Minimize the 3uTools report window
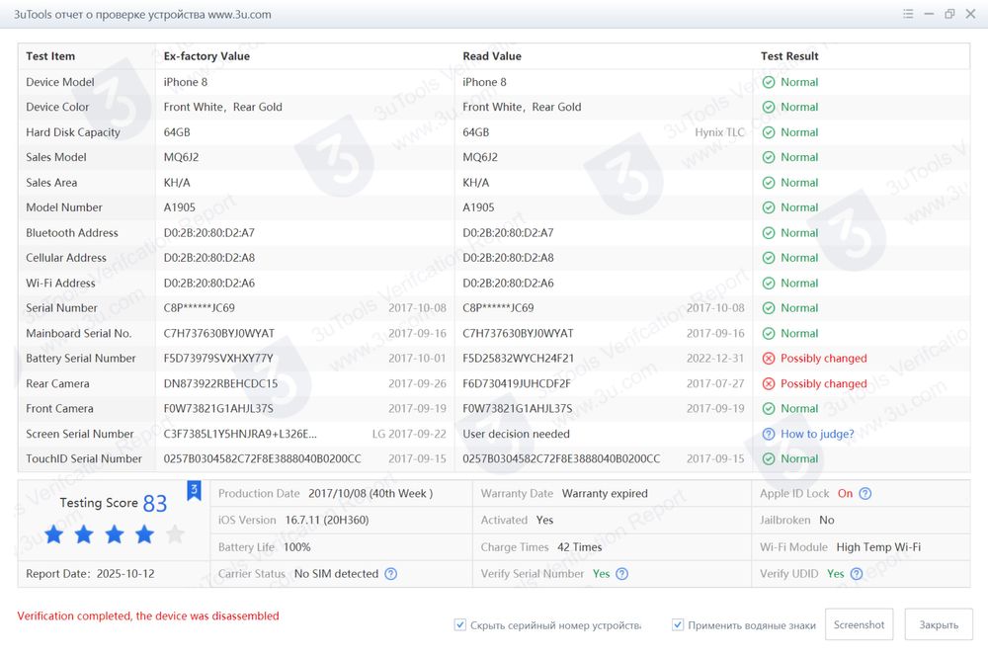The image size is (988, 655). point(929,14)
